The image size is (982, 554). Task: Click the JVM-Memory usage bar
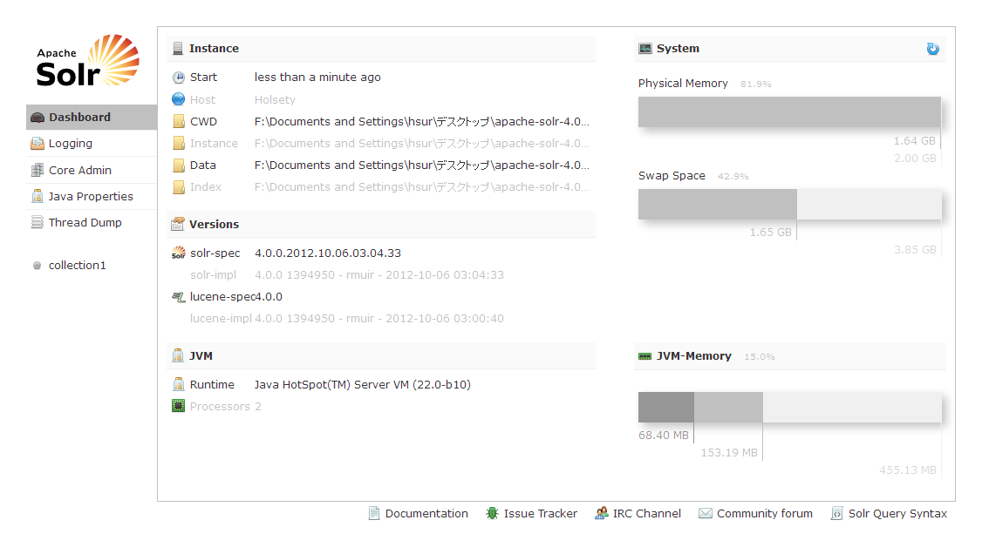pyautogui.click(x=789, y=408)
